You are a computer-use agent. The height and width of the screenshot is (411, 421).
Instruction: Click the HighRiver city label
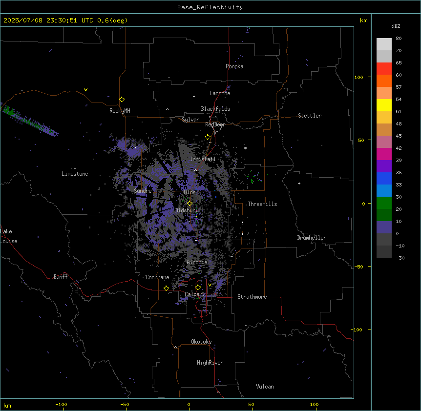point(210,363)
